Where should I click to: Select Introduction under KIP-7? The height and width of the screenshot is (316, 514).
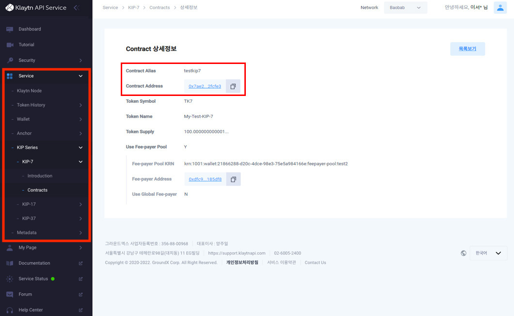click(x=40, y=176)
